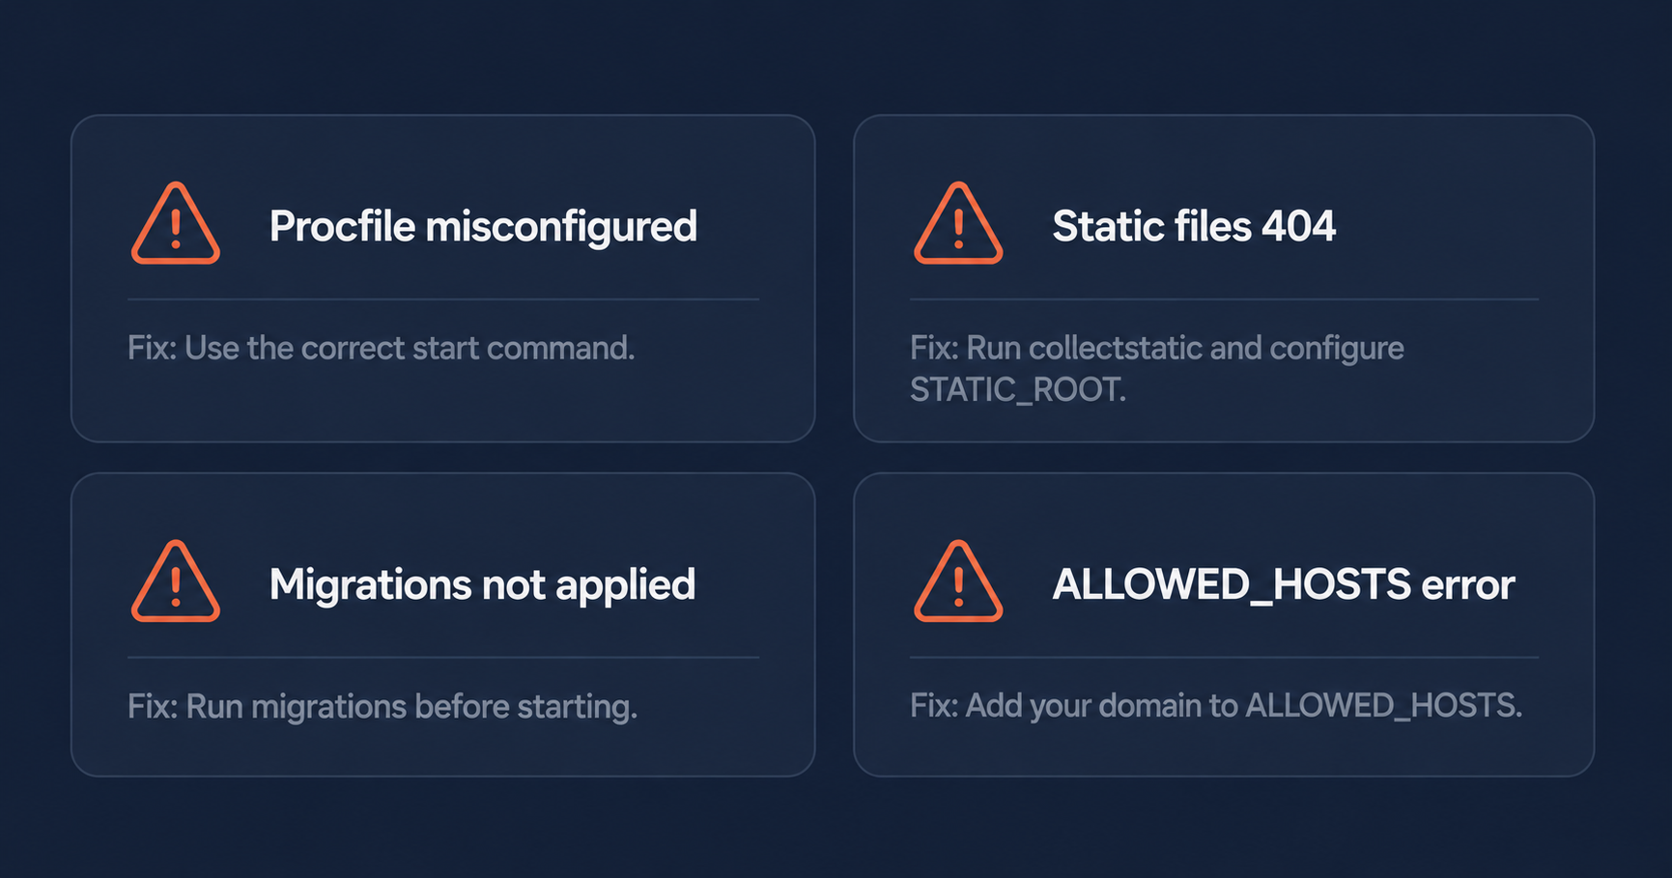The height and width of the screenshot is (878, 1672).
Task: Click the warning icon beside Static files 404
Action: click(958, 223)
